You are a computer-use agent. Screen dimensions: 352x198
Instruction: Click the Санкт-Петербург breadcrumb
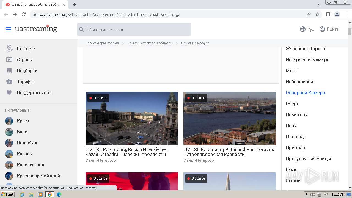[195, 43]
